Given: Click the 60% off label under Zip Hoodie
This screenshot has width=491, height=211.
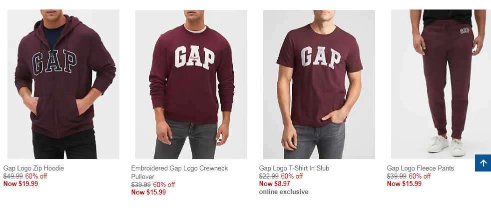Looking at the screenshot, I should tap(36, 176).
